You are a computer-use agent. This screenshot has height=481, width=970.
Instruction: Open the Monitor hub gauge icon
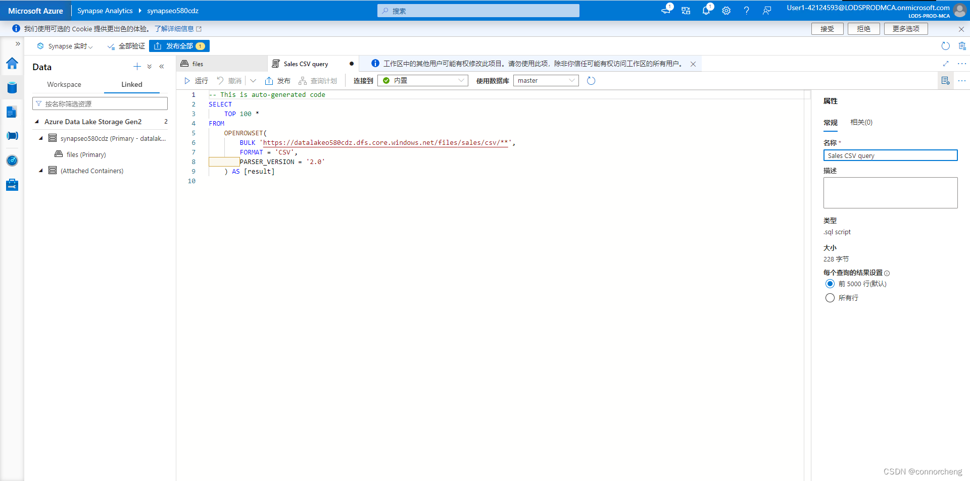click(12, 161)
